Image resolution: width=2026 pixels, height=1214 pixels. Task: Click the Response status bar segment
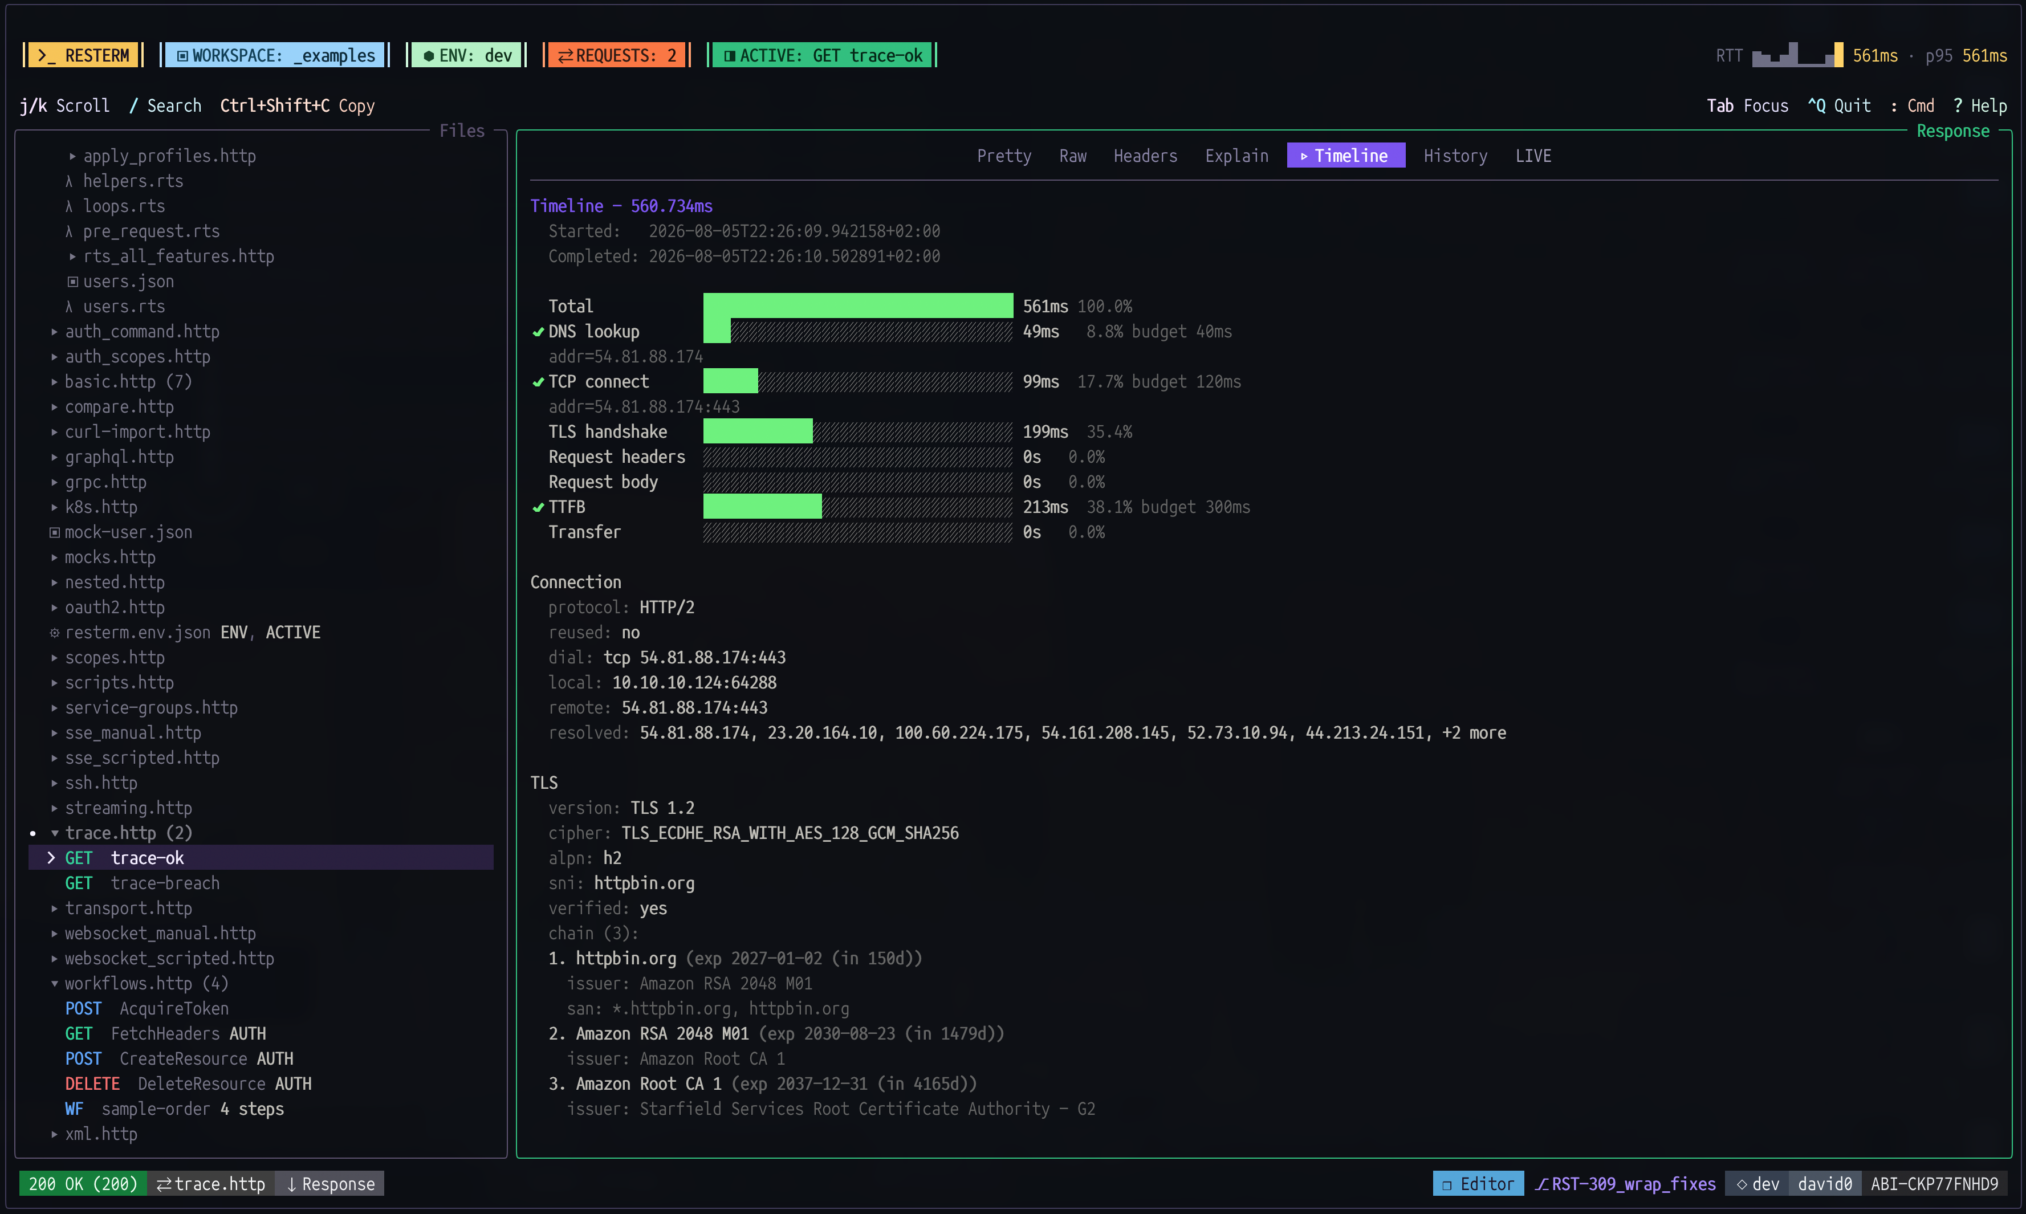(329, 1184)
